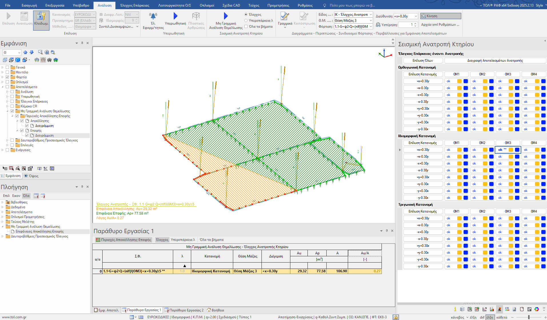547x320 pixels.
Task: Expand the Ενέργειες tree node
Action: pos(3,150)
